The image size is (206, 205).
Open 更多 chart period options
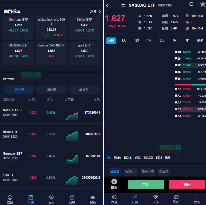point(200,41)
